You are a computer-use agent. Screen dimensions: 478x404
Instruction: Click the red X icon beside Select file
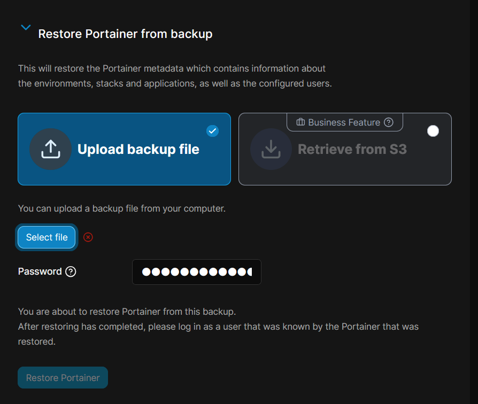click(88, 237)
